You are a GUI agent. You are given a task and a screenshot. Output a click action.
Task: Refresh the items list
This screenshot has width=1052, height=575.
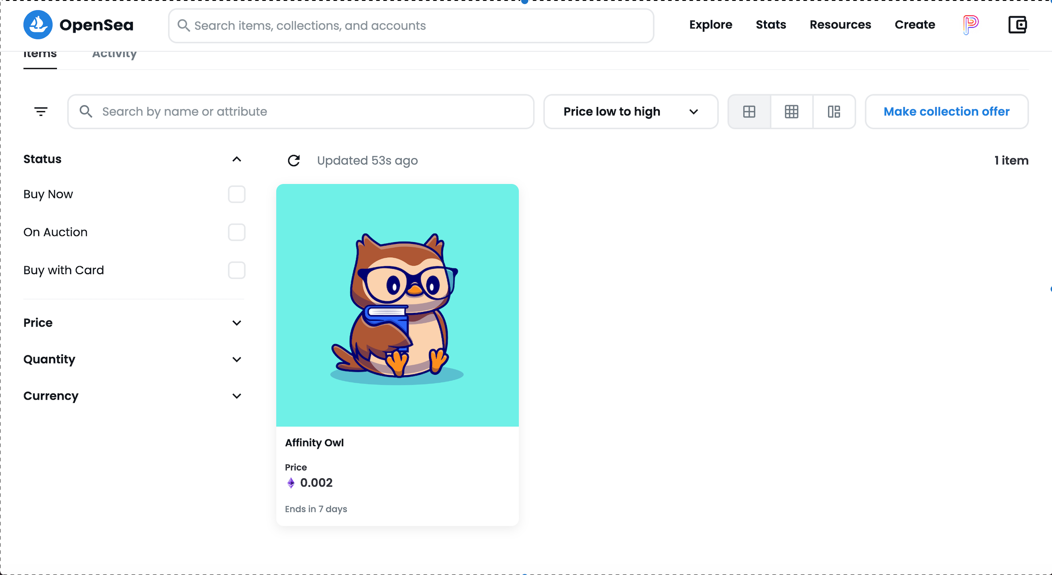click(294, 161)
